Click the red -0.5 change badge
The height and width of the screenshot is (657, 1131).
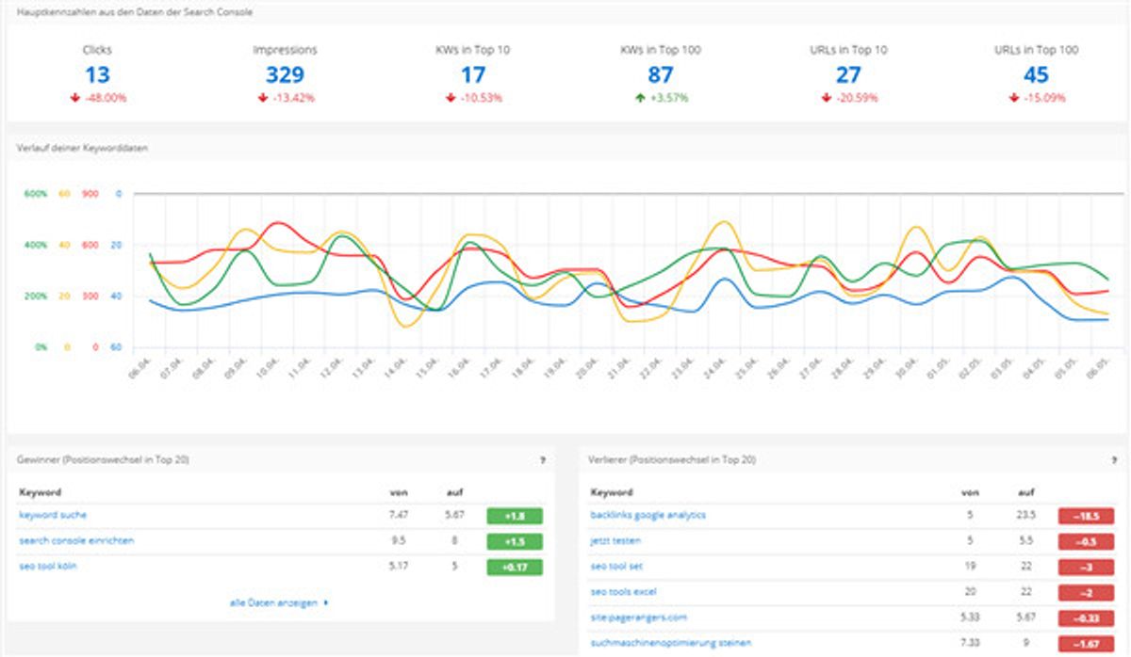point(1086,541)
